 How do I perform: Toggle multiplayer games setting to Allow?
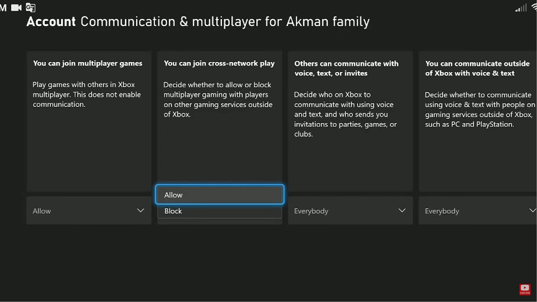tap(88, 211)
